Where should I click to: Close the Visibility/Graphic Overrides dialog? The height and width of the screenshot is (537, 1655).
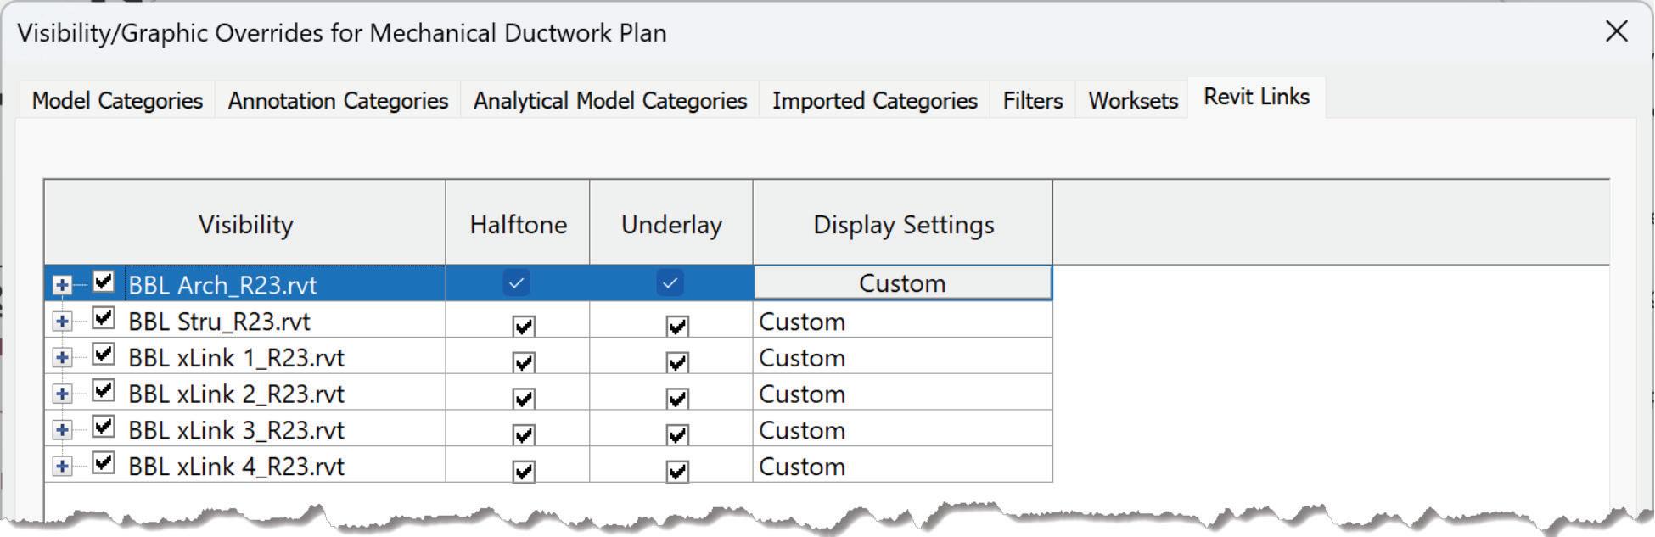pyautogui.click(x=1617, y=32)
